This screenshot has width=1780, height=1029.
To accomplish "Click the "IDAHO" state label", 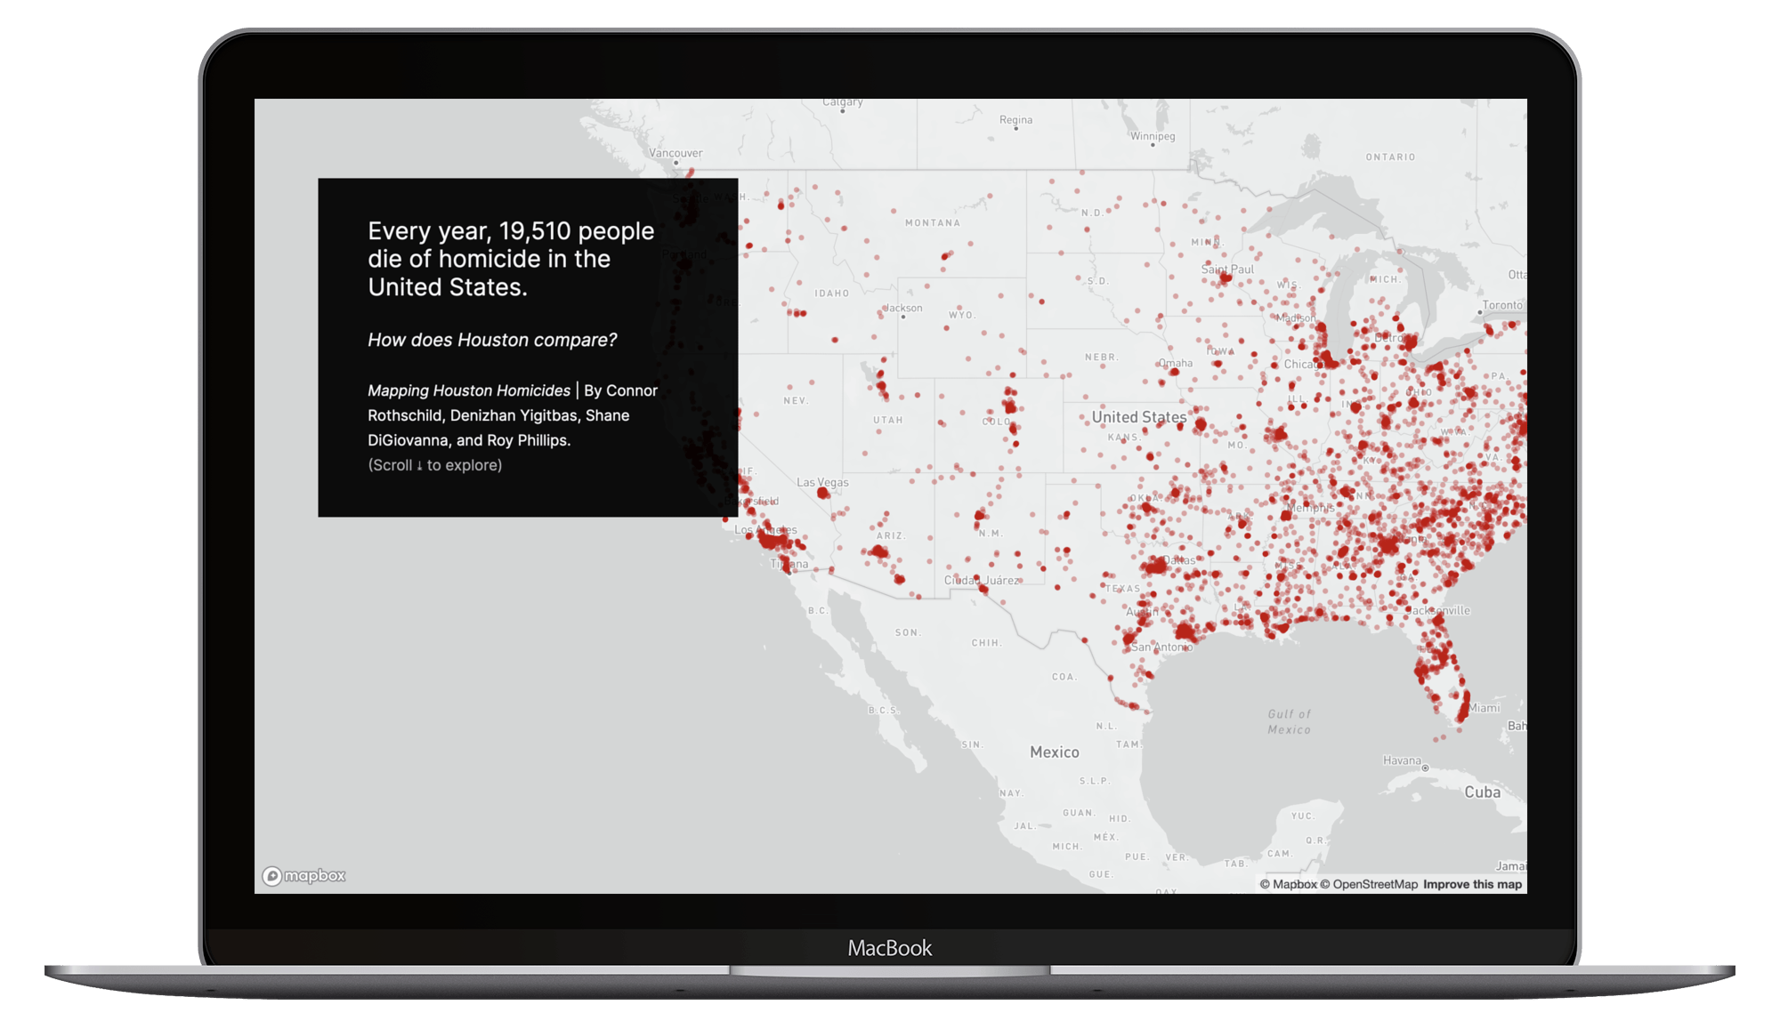I will 832,293.
